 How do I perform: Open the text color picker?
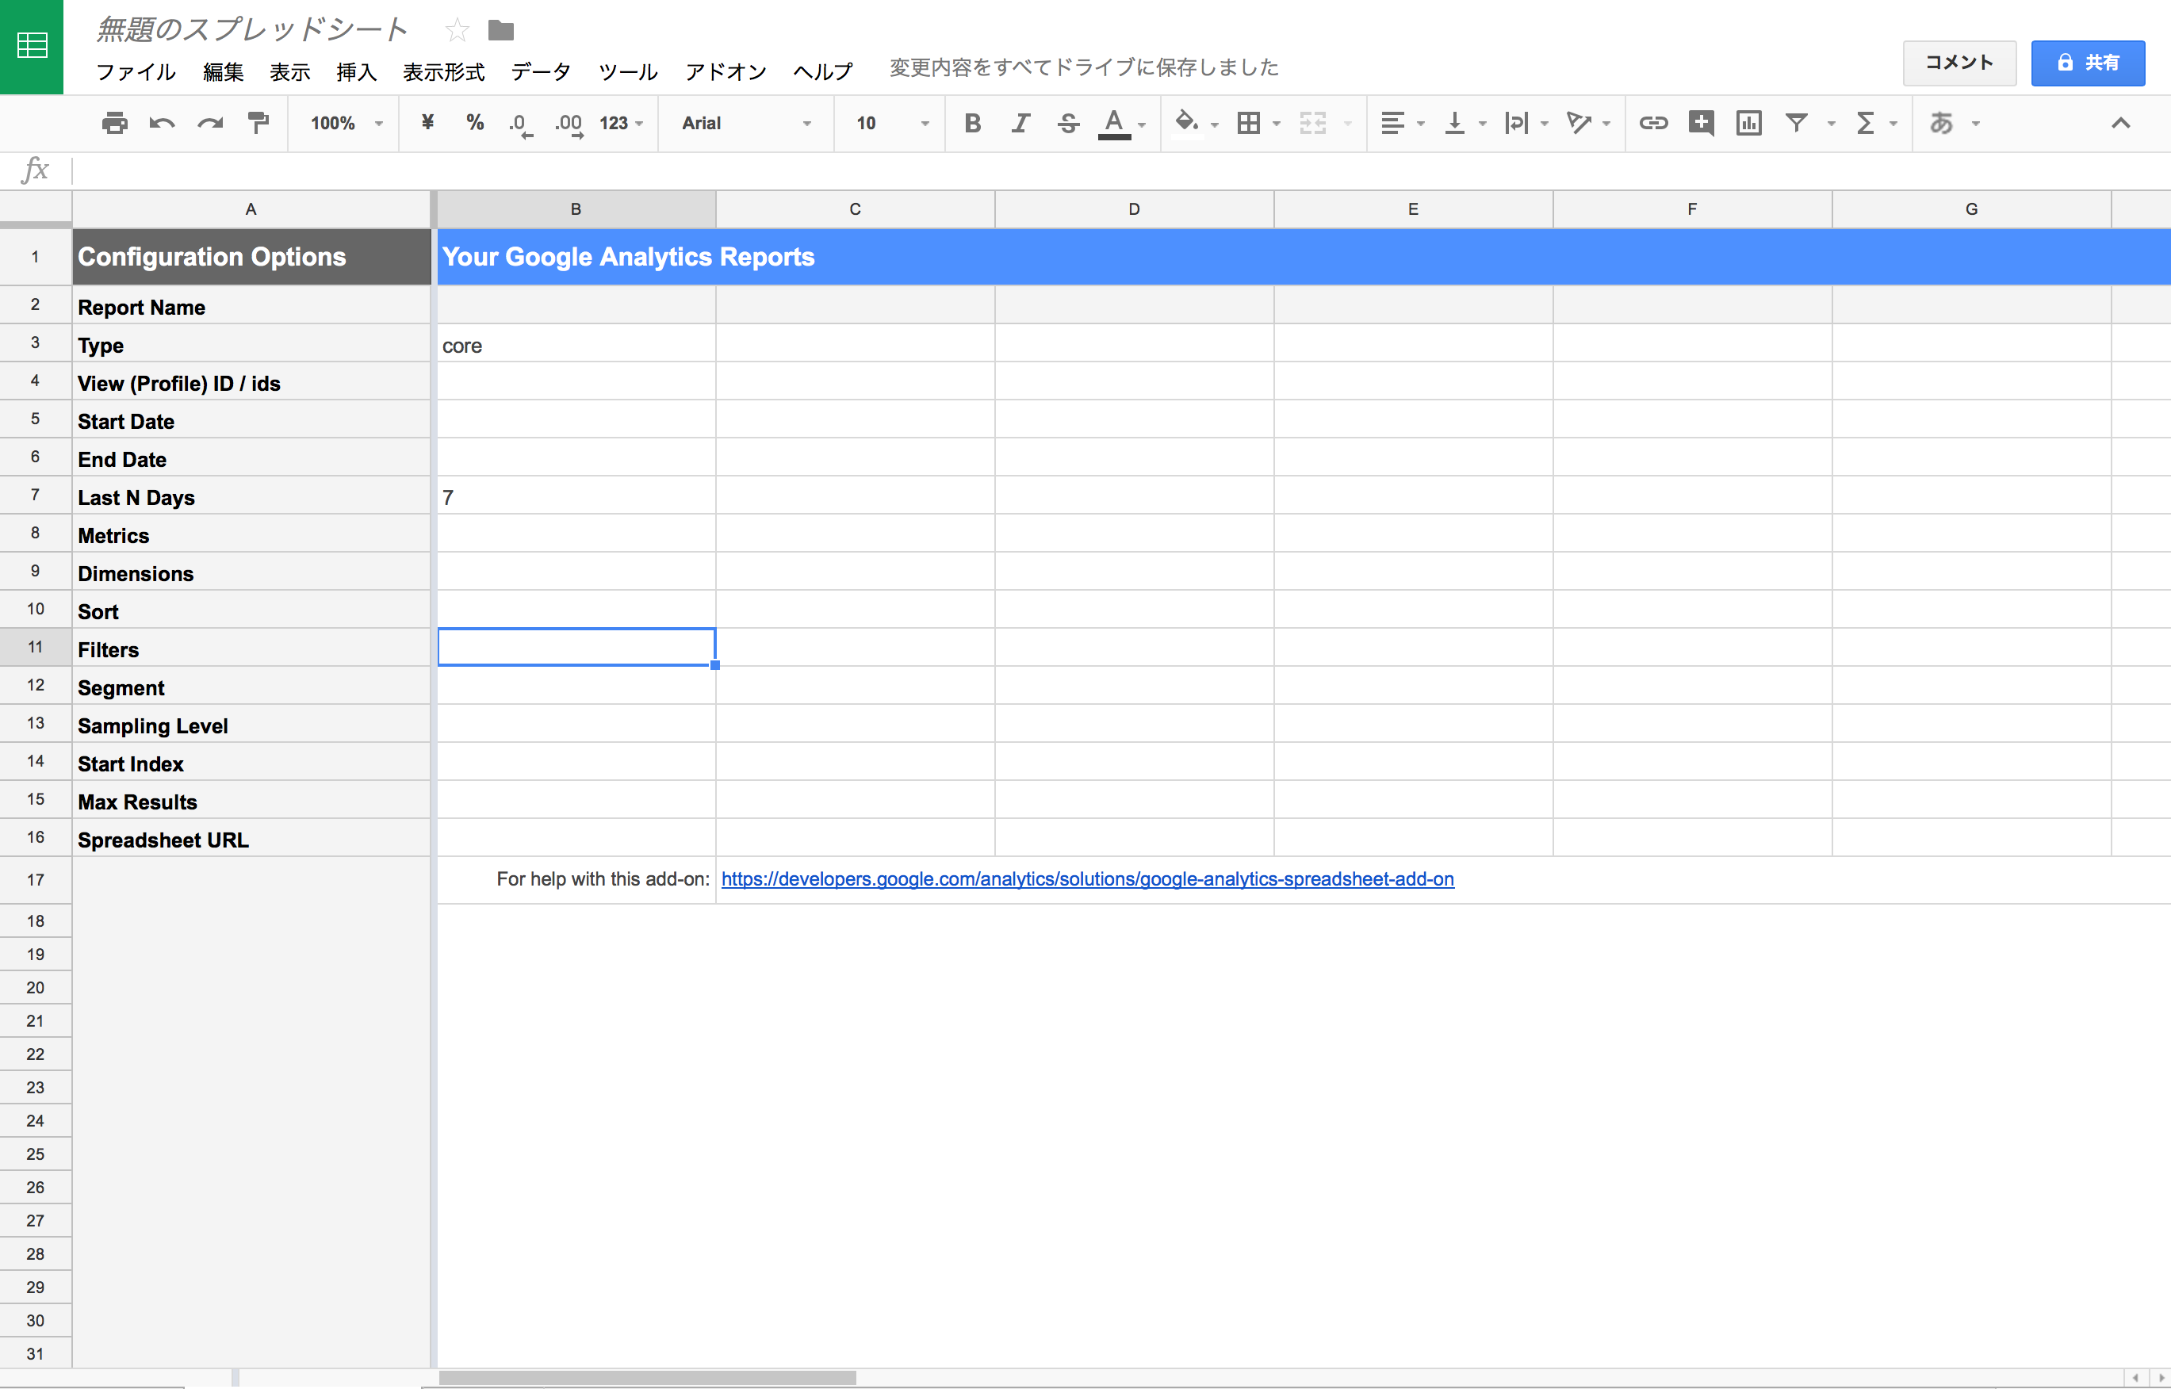click(x=1115, y=123)
